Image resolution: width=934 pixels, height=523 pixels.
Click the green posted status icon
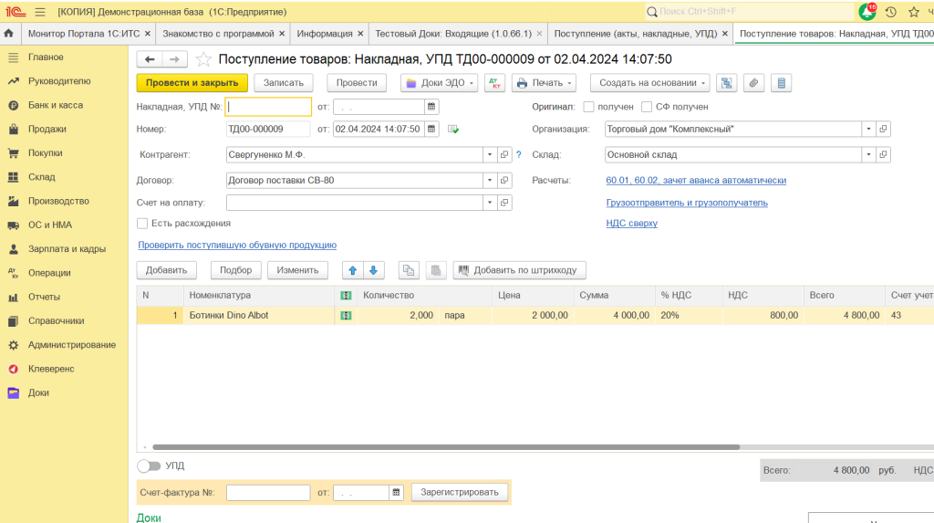453,130
